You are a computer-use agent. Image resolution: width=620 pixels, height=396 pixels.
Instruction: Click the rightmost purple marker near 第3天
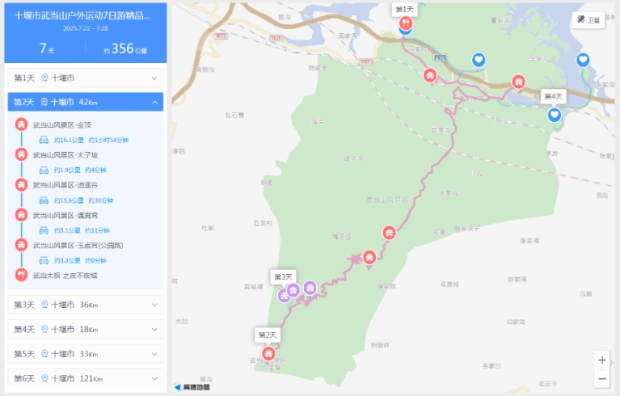click(310, 288)
